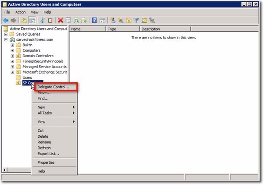The height and width of the screenshot is (185, 264).
Task: Click the carvedrockfitness.com domain icon
Action: tap(12, 40)
